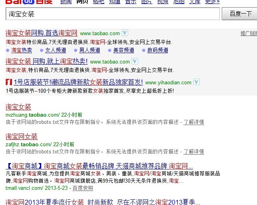Click tmall.vancl.com URL text
257x205 pixels.
click(x=24, y=188)
